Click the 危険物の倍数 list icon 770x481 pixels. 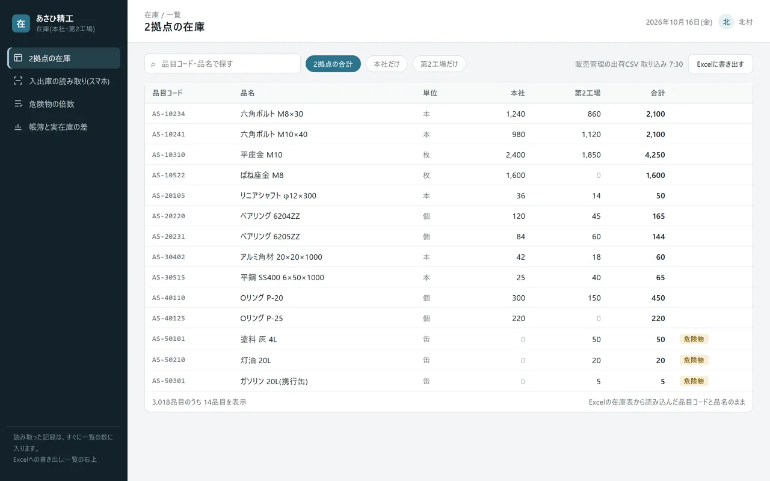click(x=18, y=104)
